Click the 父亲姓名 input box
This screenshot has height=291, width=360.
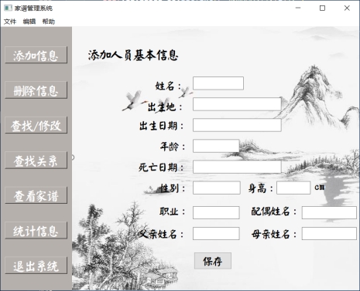[x=216, y=233]
